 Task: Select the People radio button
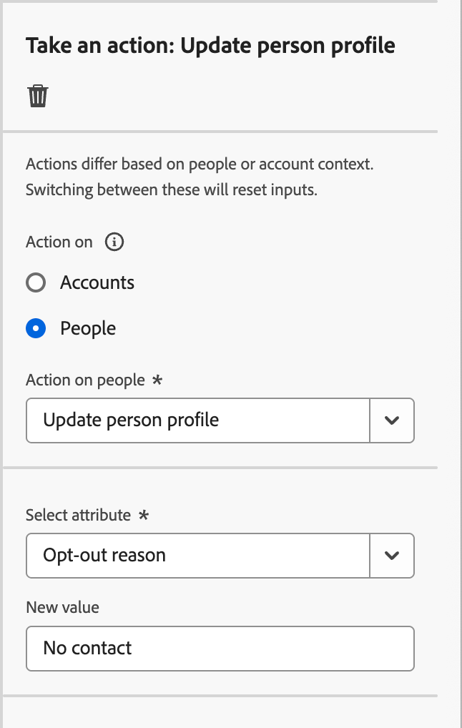36,328
